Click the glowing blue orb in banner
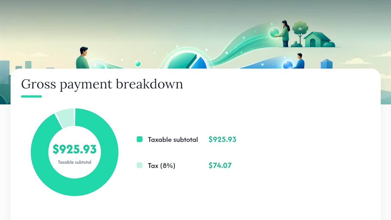This screenshot has height=220, width=391. 288,64
